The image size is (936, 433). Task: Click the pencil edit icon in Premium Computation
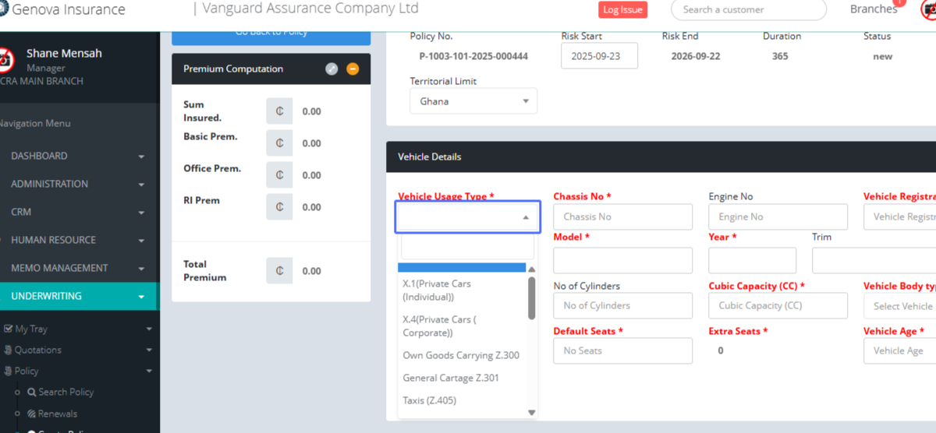[331, 69]
